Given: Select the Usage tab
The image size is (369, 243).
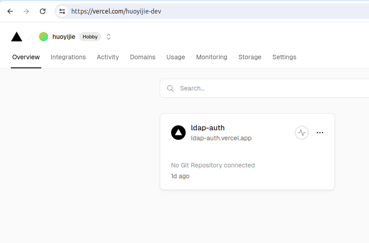Looking at the screenshot, I should (176, 57).
